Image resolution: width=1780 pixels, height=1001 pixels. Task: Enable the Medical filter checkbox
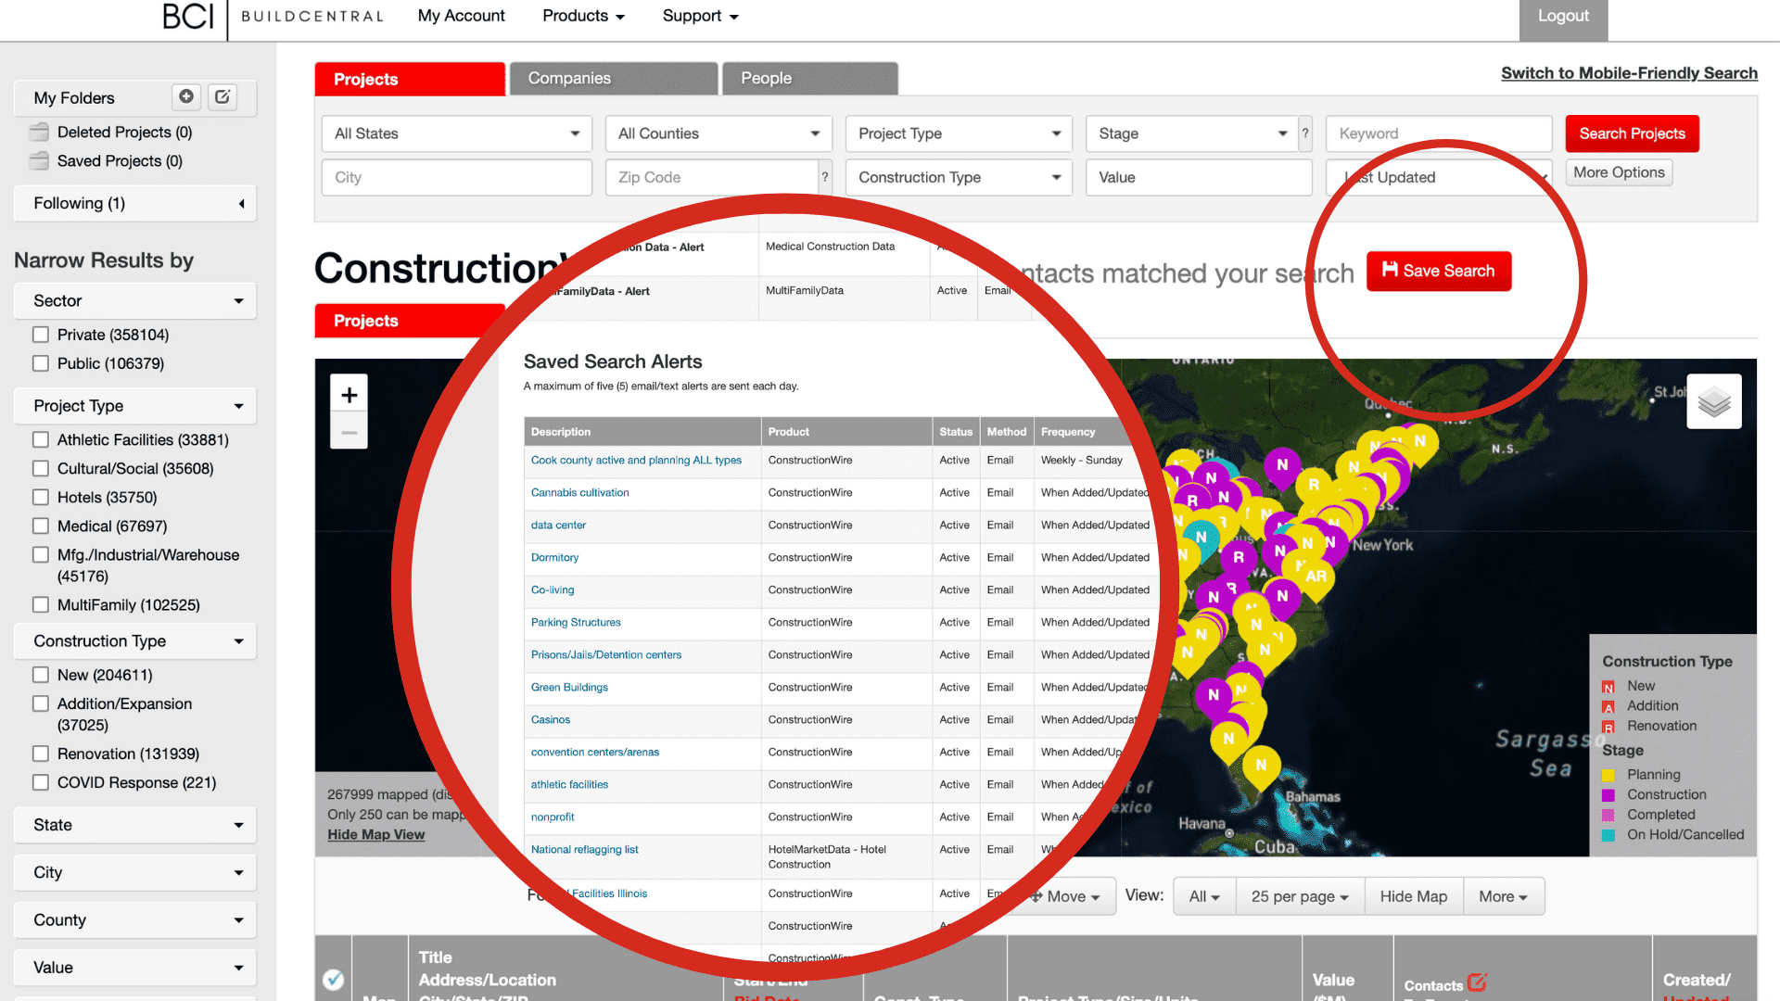[x=41, y=526]
